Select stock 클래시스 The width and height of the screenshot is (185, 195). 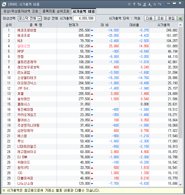[x=24, y=104]
